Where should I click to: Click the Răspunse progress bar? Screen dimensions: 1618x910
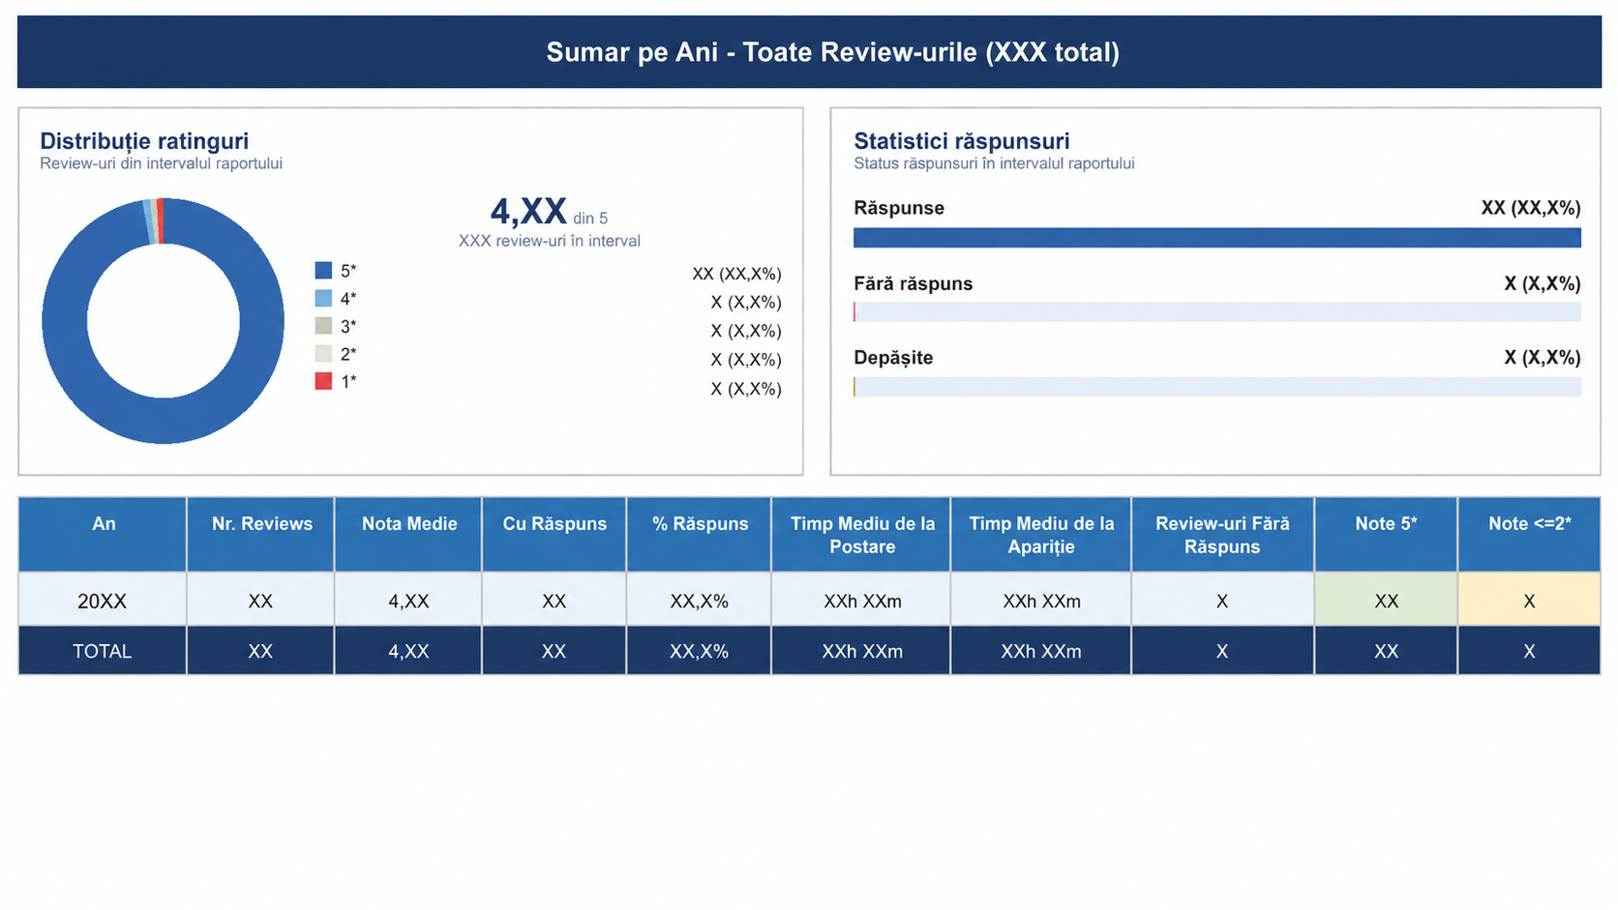point(1216,238)
